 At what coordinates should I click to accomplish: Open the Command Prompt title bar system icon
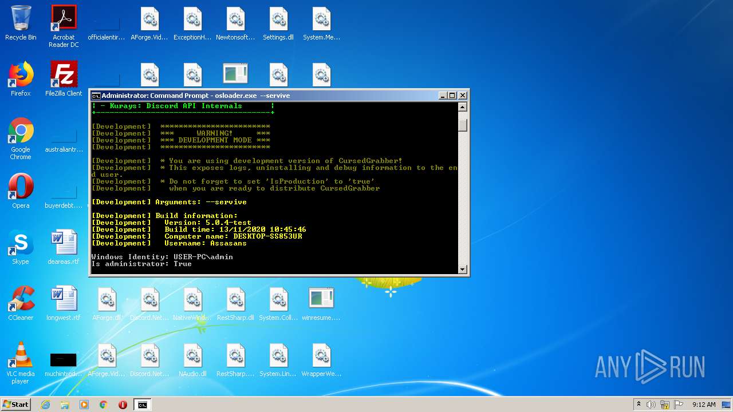(96, 96)
